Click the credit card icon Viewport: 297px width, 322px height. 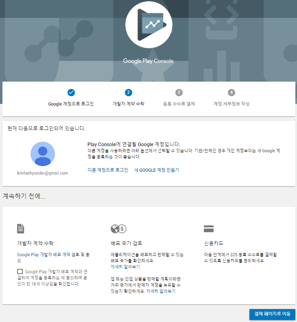click(x=209, y=229)
